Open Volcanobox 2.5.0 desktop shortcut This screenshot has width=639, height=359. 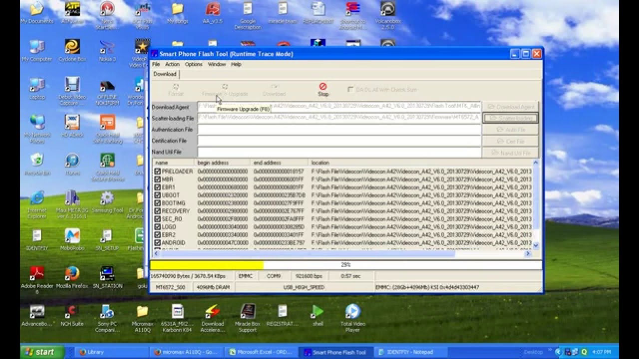388,15
